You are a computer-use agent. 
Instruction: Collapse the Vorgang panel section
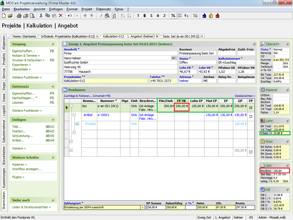tap(53, 44)
